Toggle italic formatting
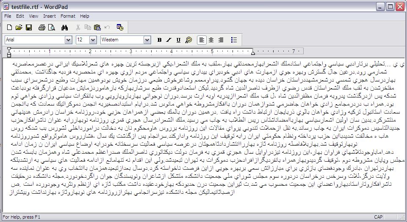This screenshot has width=407, height=222. coord(169,40)
